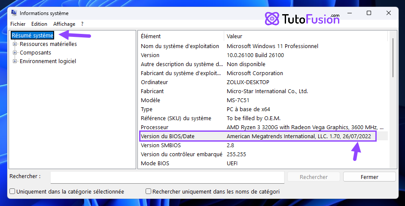Image resolution: width=405 pixels, height=206 pixels.
Task: Minimize the Informations système window
Action: (x=350, y=13)
